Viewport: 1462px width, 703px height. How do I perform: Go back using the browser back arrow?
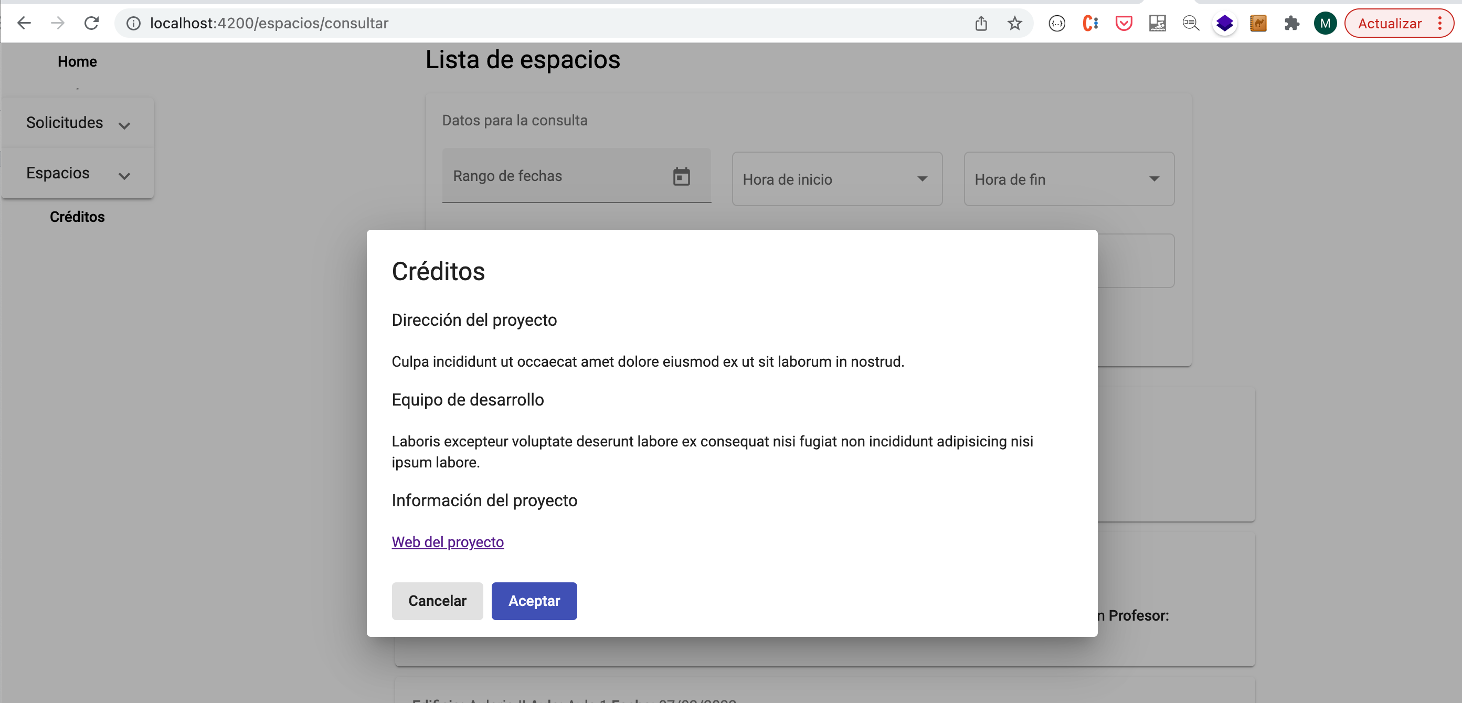tap(24, 23)
